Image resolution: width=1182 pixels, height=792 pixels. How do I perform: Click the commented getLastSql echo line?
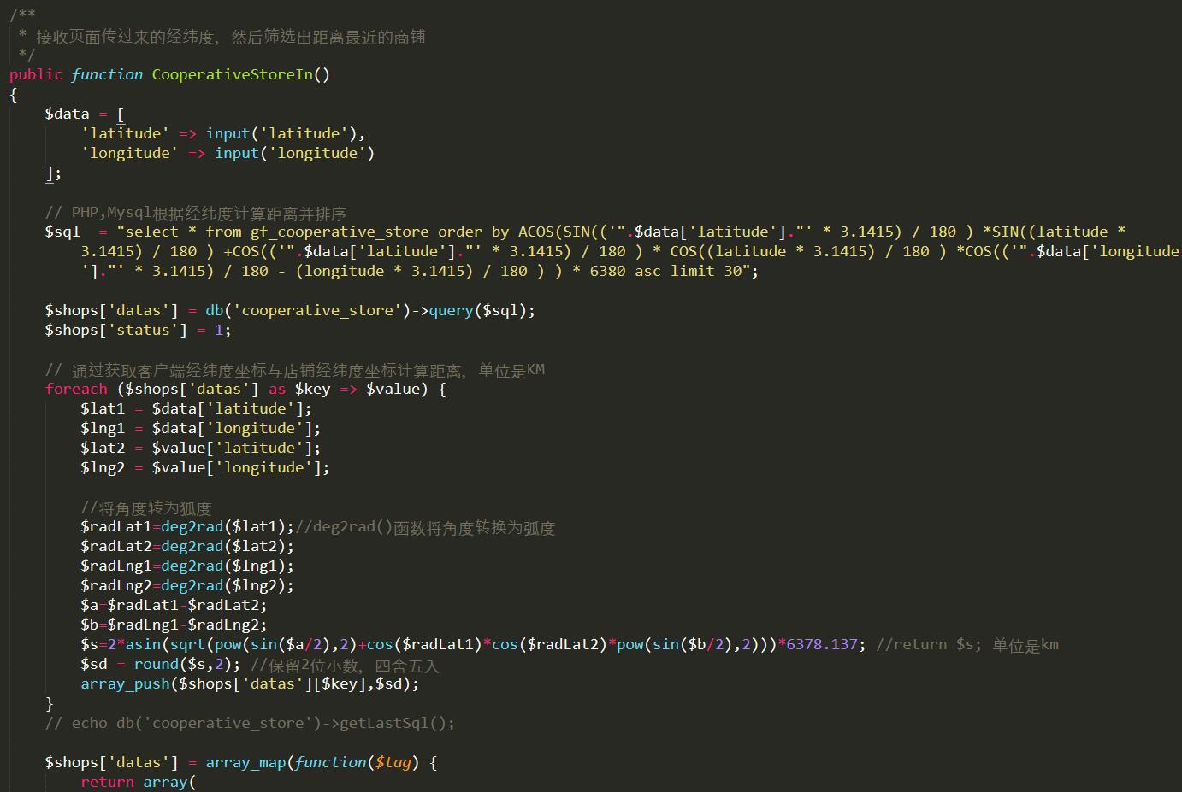click(250, 723)
